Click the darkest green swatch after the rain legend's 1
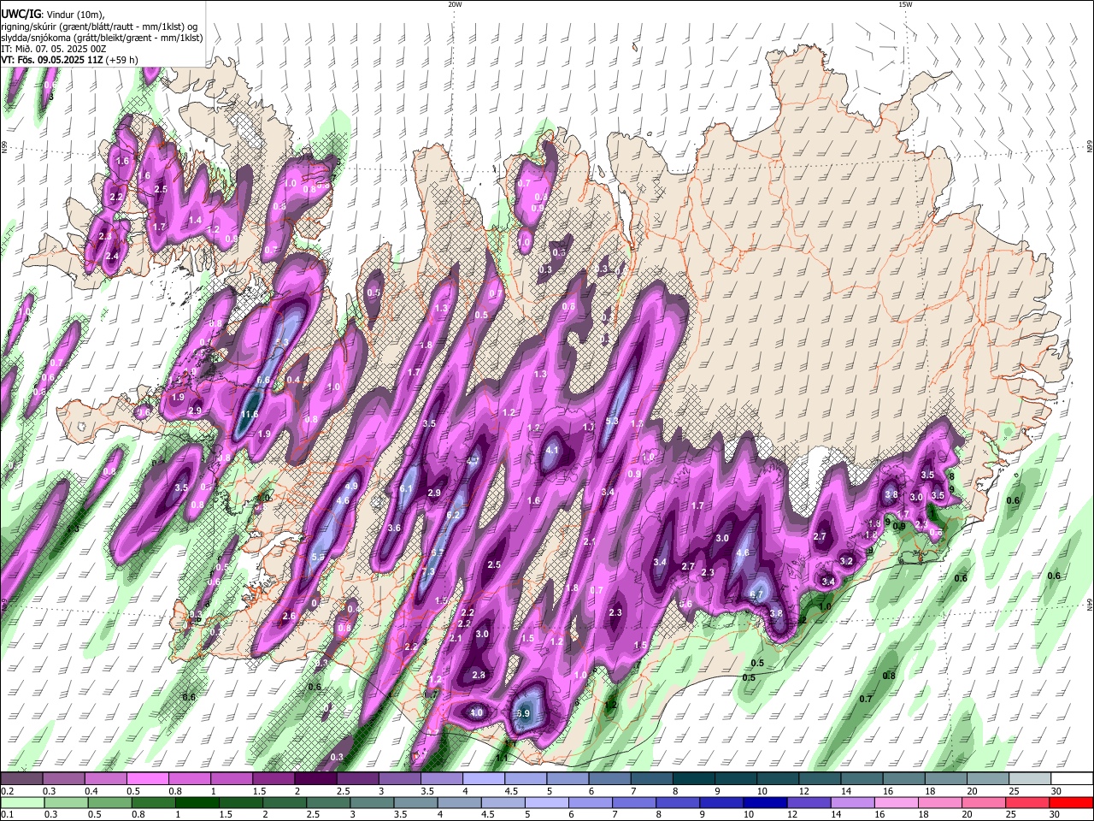Screen dimensions: 1094x821 [x=197, y=802]
